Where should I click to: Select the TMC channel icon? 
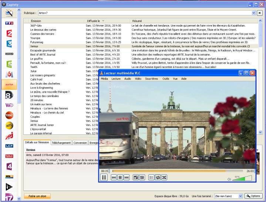coord(9,115)
